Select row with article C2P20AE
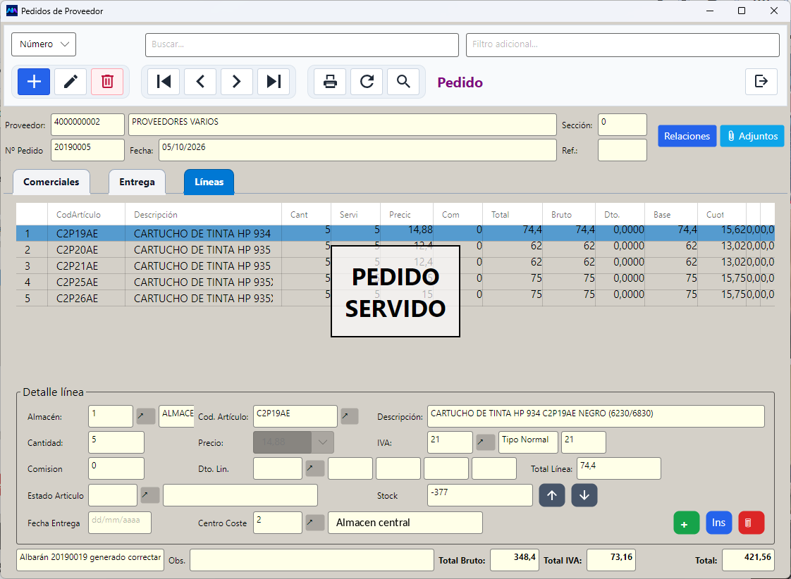791x579 pixels. (x=395, y=249)
